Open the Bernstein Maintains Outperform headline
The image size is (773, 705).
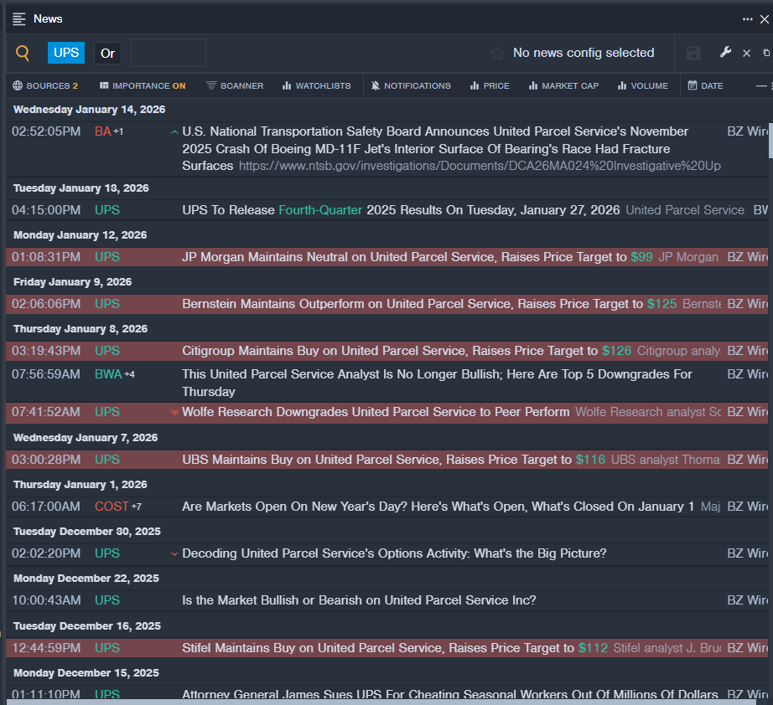pyautogui.click(x=429, y=304)
